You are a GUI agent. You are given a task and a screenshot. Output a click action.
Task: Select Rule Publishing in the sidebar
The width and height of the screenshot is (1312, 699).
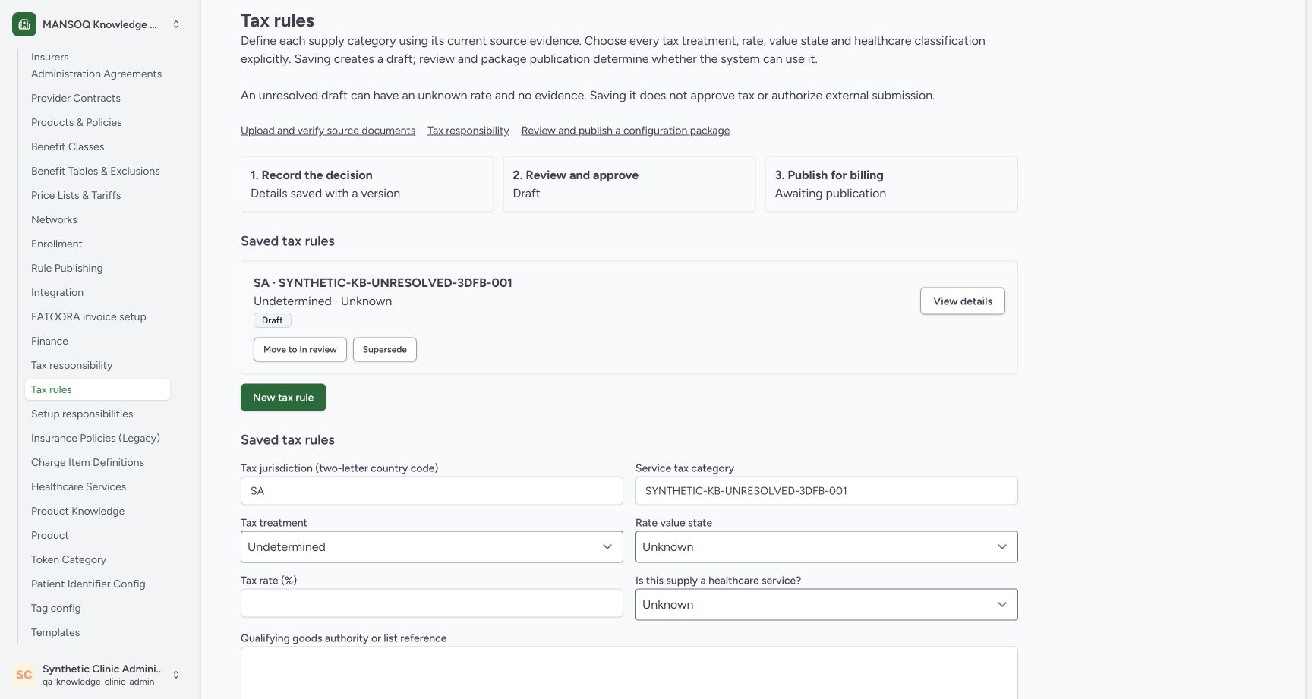click(x=67, y=268)
